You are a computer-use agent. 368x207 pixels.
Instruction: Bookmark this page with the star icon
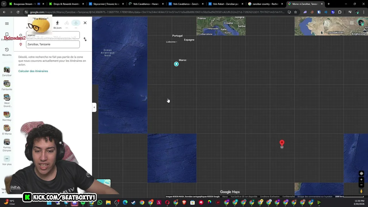(295, 12)
